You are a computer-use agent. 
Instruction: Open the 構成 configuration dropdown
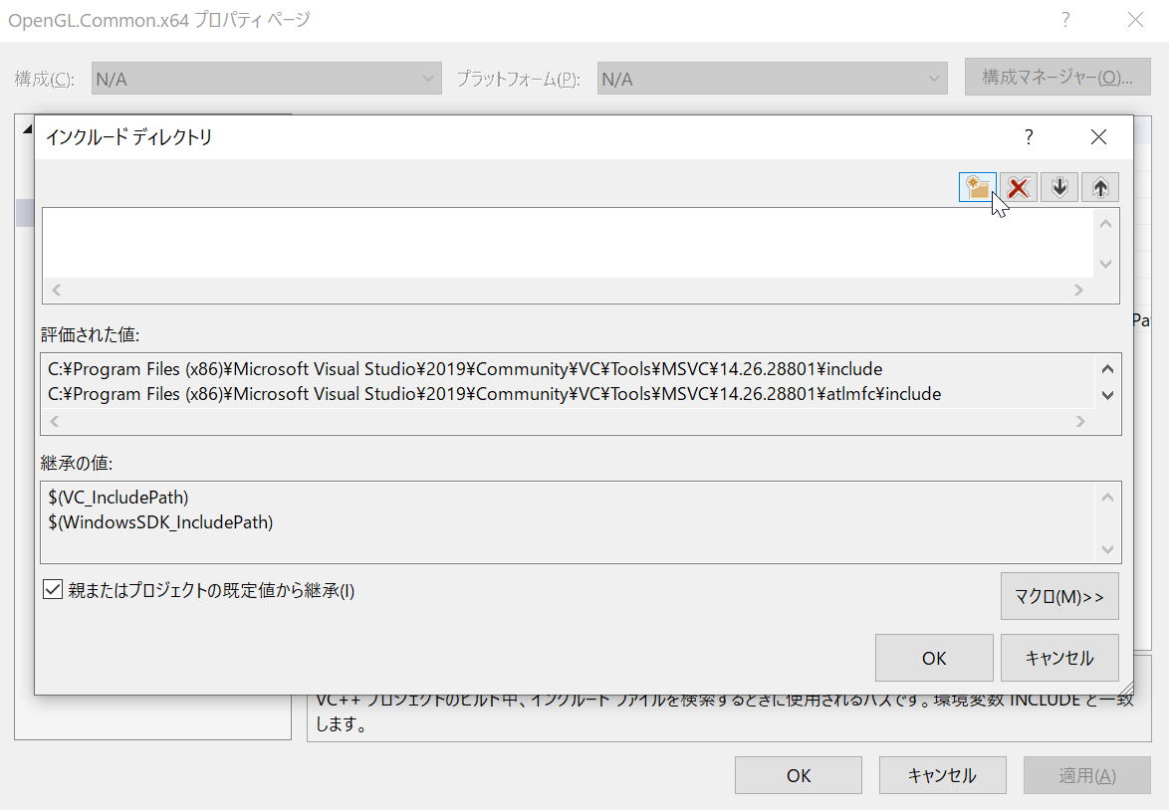266,79
